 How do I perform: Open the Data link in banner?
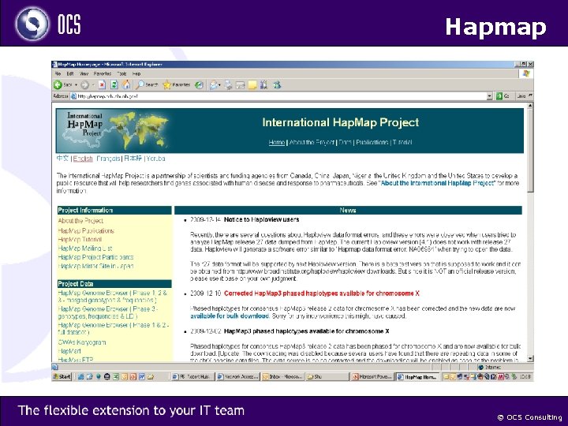pyautogui.click(x=345, y=142)
